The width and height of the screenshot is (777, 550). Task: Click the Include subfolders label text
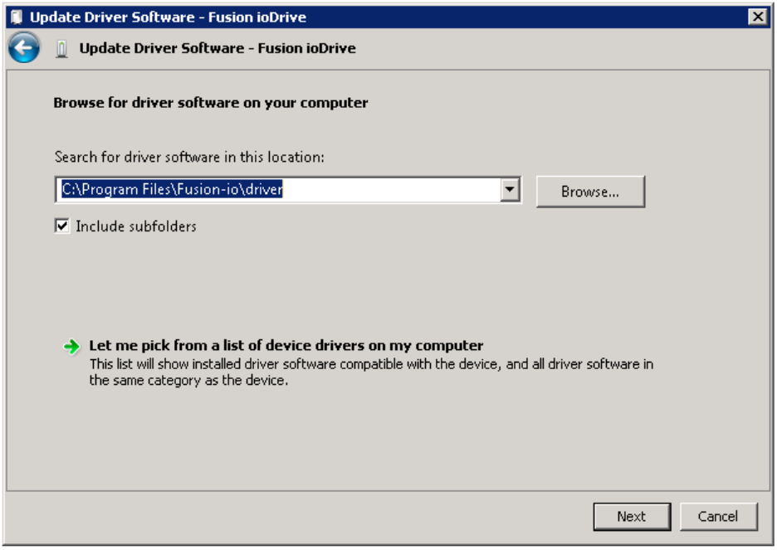(136, 226)
